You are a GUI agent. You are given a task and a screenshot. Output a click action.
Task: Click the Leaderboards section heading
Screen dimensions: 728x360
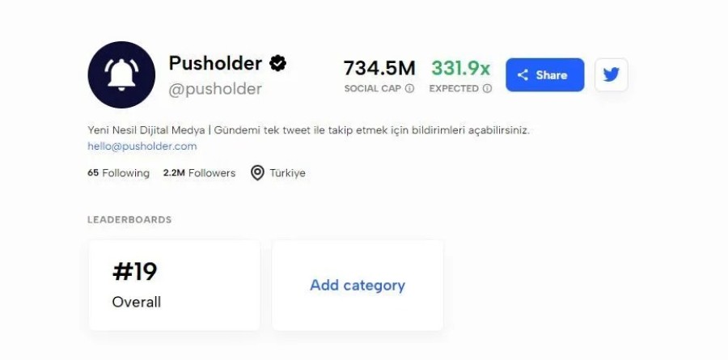tap(129, 219)
